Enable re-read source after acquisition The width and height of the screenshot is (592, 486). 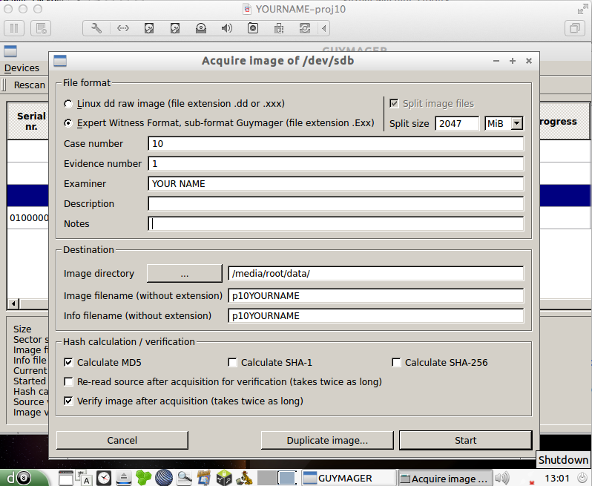(68, 382)
